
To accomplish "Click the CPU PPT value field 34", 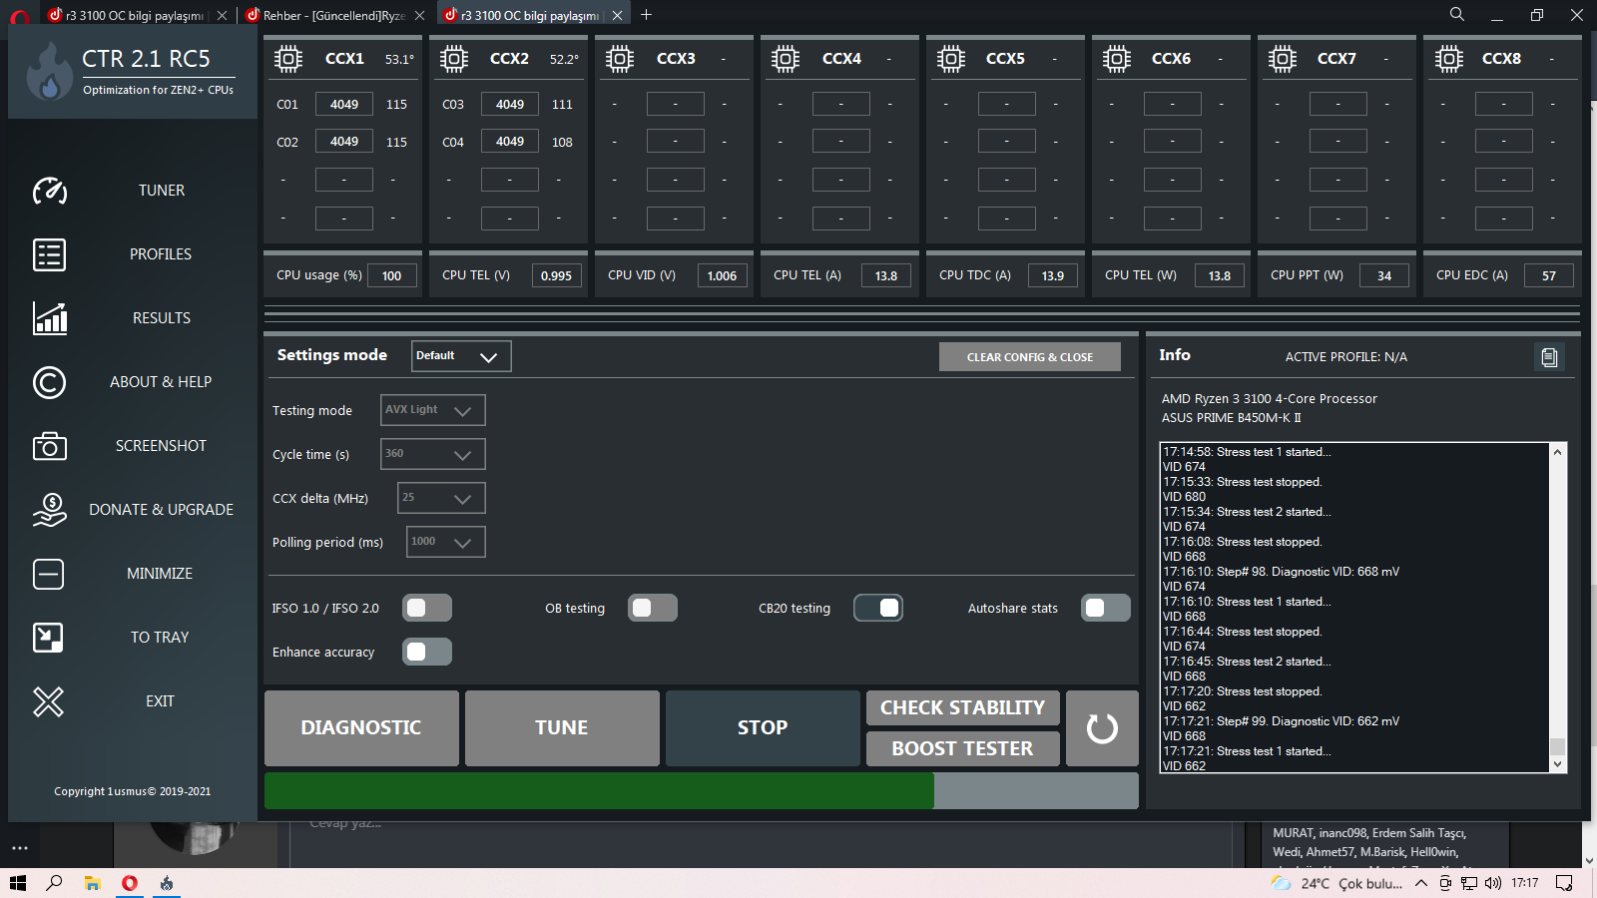I will click(x=1384, y=276).
